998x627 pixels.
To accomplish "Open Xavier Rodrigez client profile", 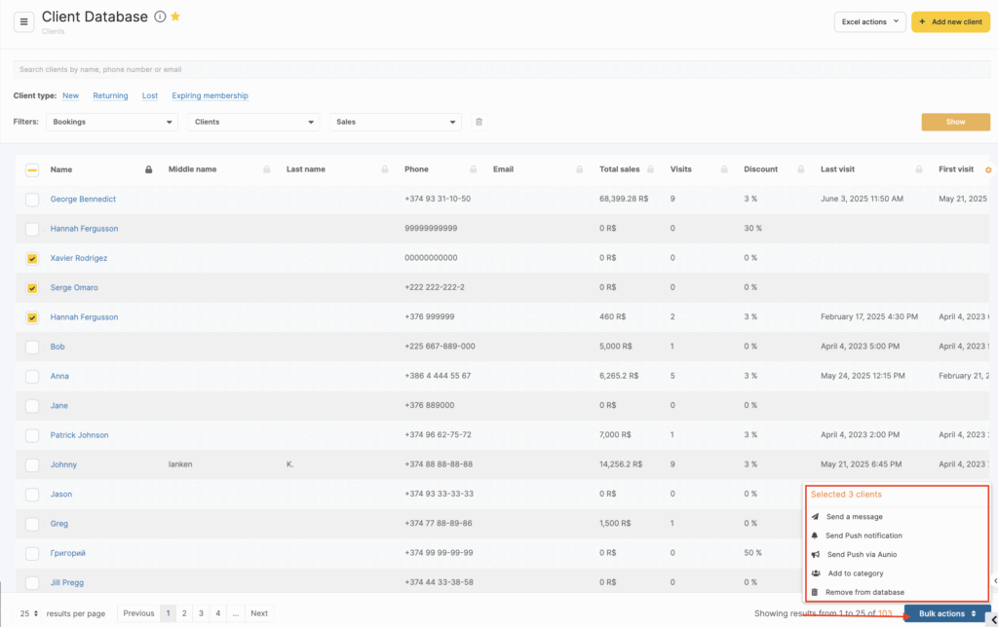I will coord(79,258).
